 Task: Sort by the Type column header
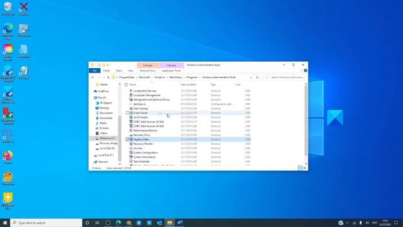pyautogui.click(x=213, y=84)
